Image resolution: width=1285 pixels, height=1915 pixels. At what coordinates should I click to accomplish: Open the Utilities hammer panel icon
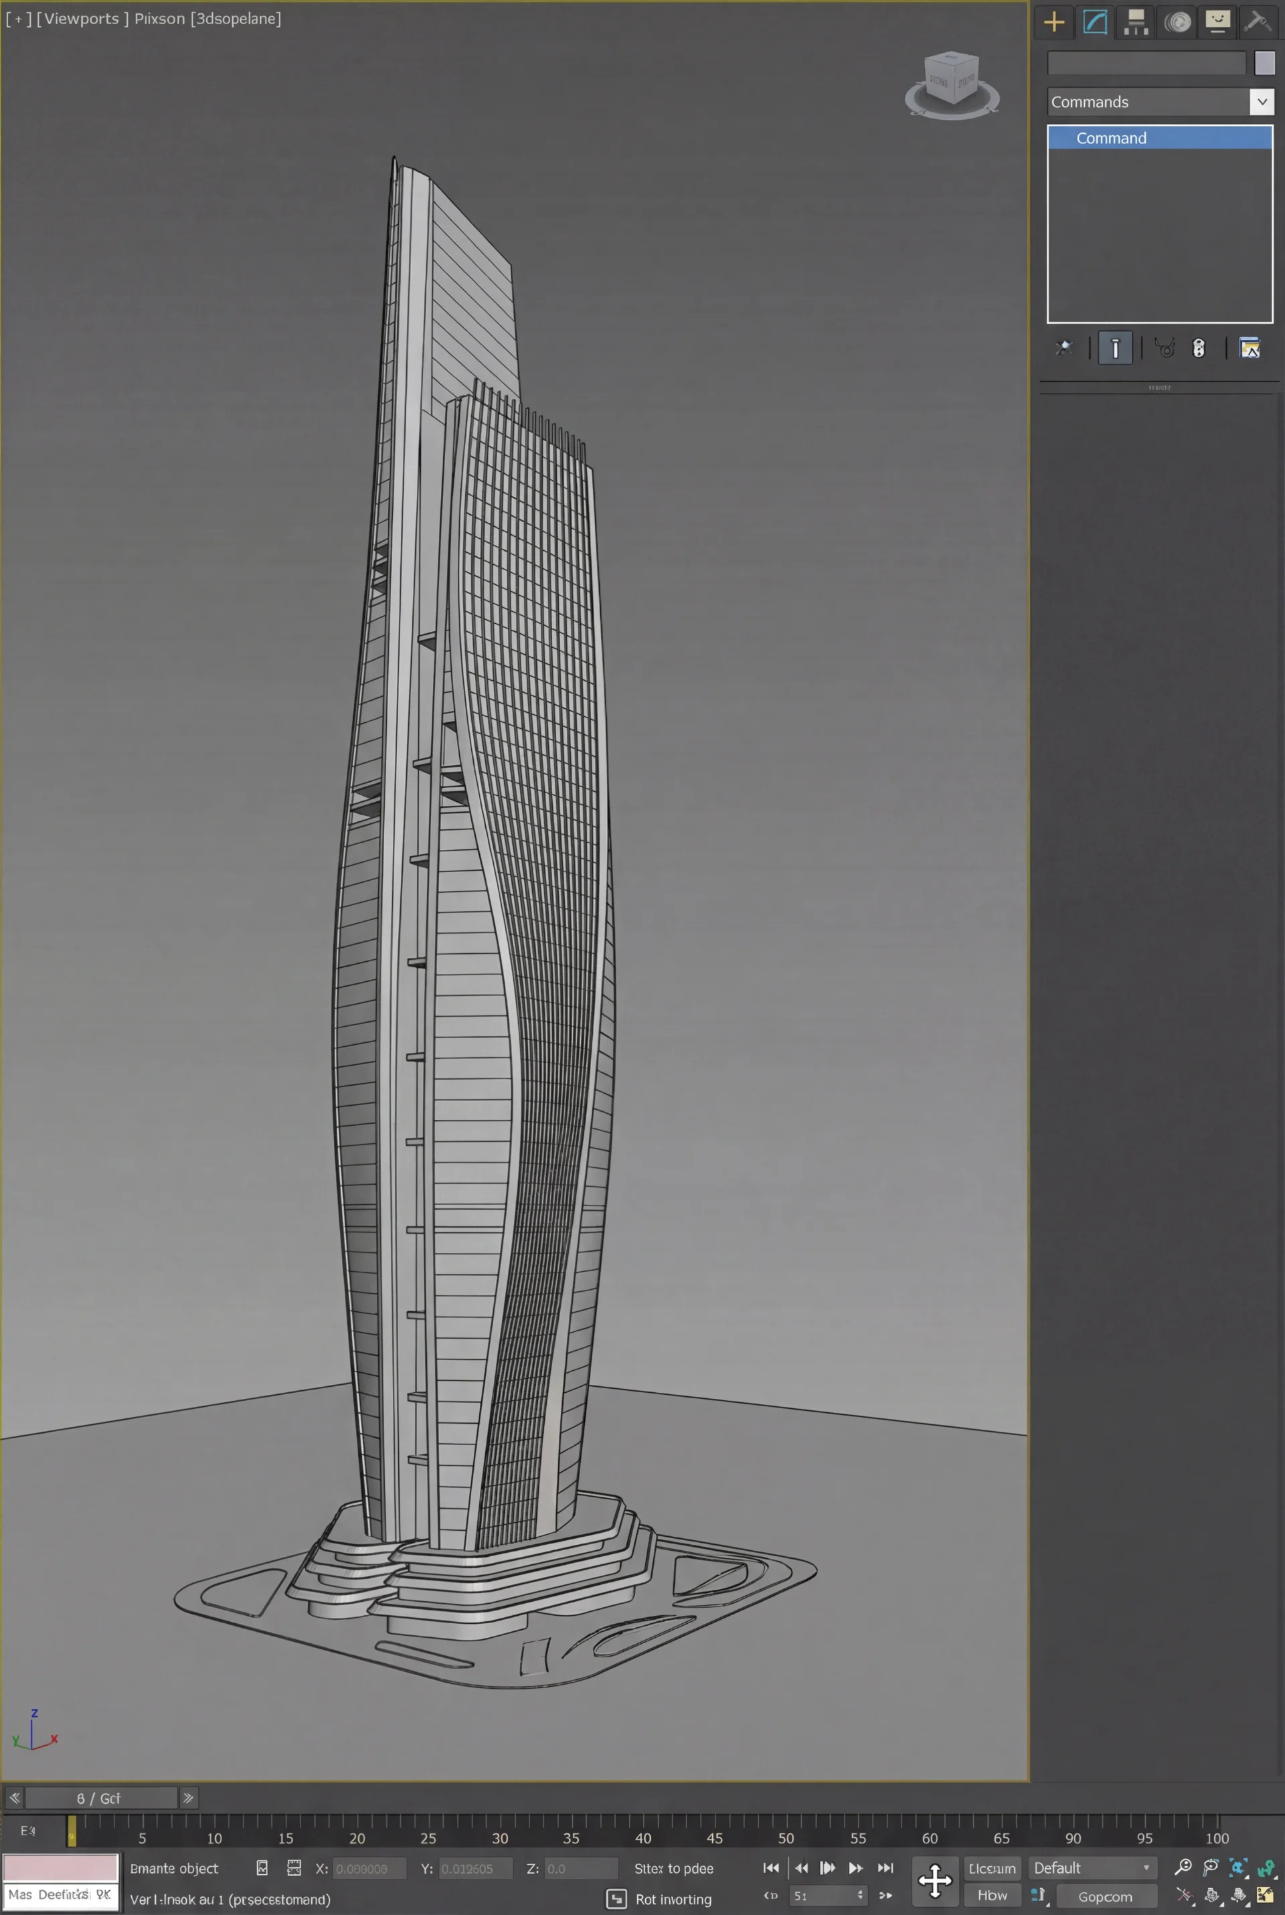[x=1257, y=22]
